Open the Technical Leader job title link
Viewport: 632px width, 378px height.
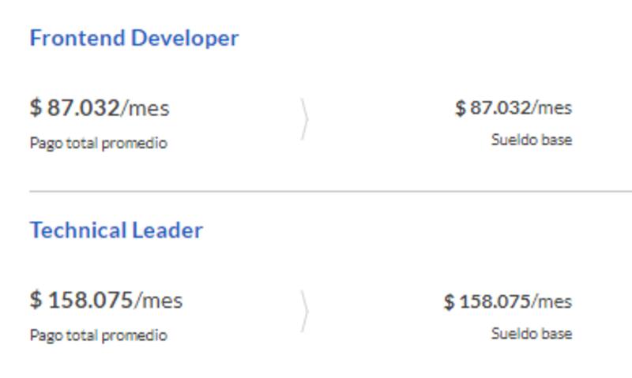click(116, 230)
